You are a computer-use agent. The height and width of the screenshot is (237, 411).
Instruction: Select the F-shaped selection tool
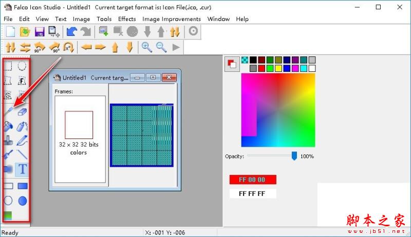coord(22,81)
